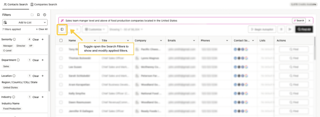Check the Jennifer K Gallegos row checkbox

61,111
